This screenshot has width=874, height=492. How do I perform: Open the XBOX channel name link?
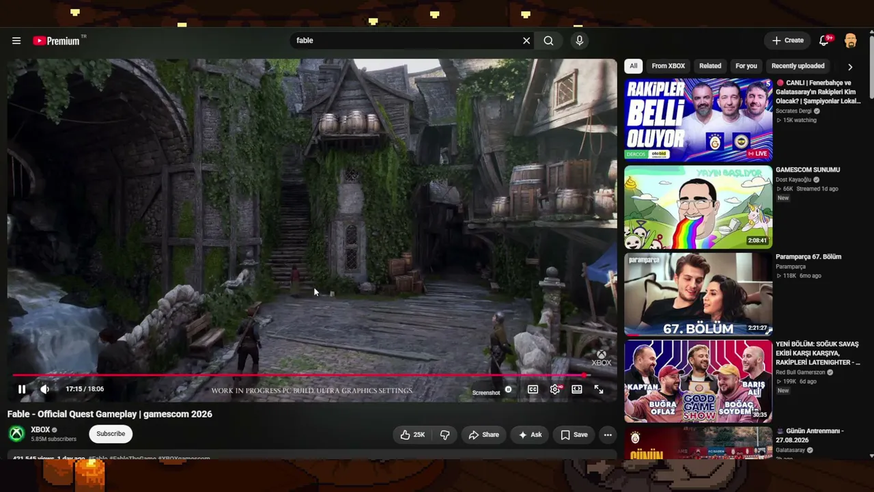pyautogui.click(x=40, y=430)
